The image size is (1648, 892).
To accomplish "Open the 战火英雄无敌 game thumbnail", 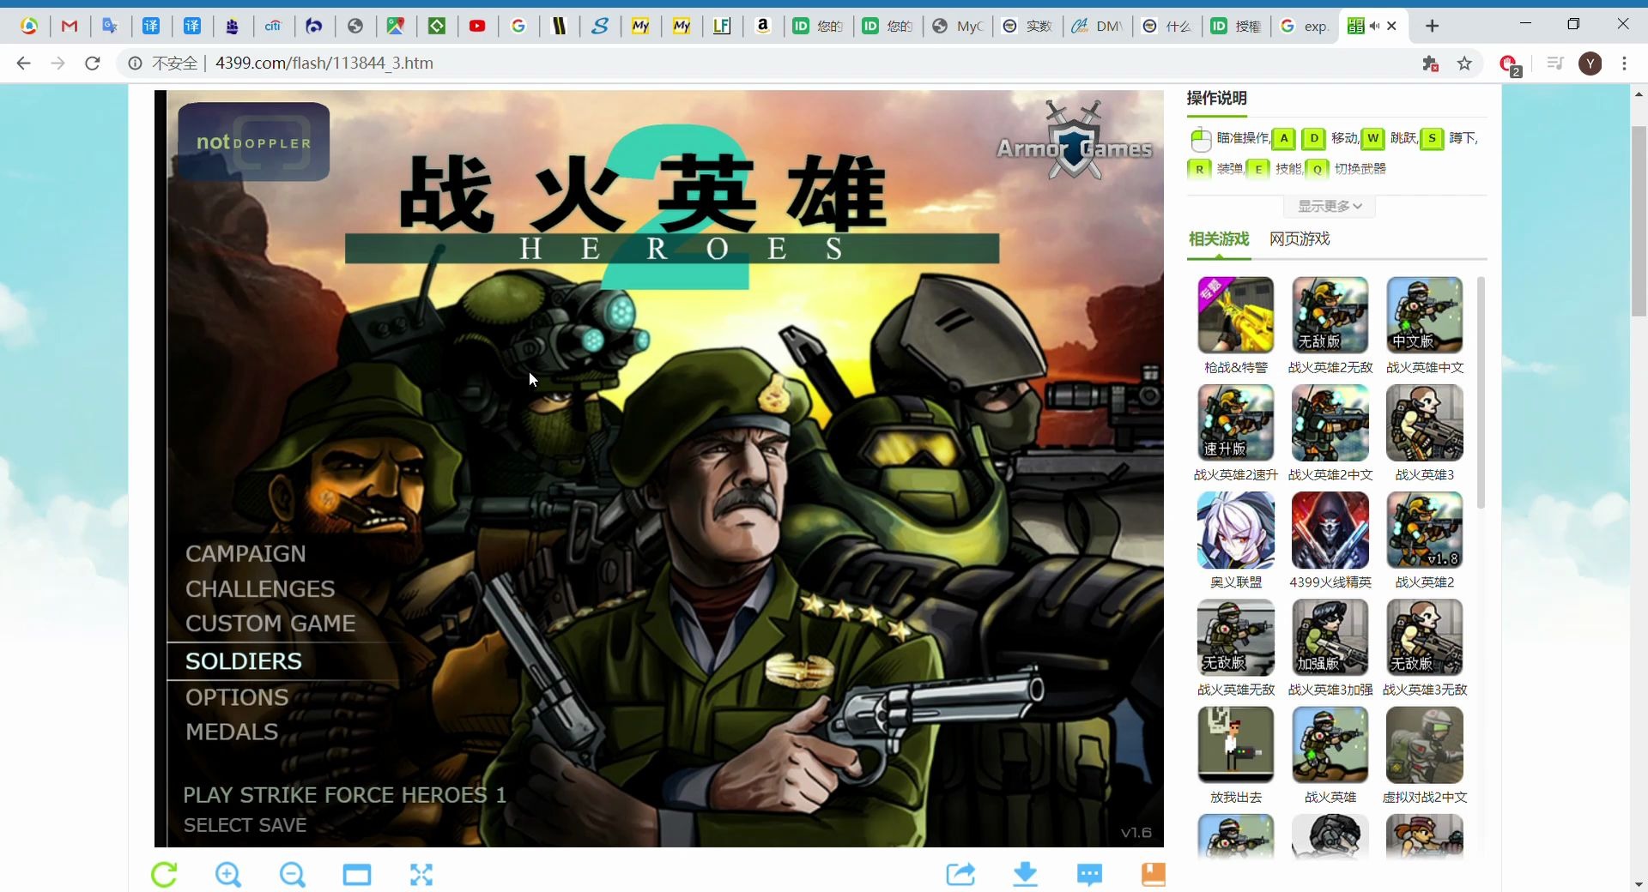I will pos(1235,637).
